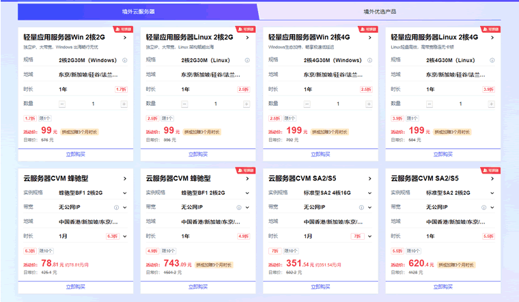The width and height of the screenshot is (519, 302).
Task: Expand 带宽 无公网IP dropdown on 78.81元 card
Action: pos(125,208)
